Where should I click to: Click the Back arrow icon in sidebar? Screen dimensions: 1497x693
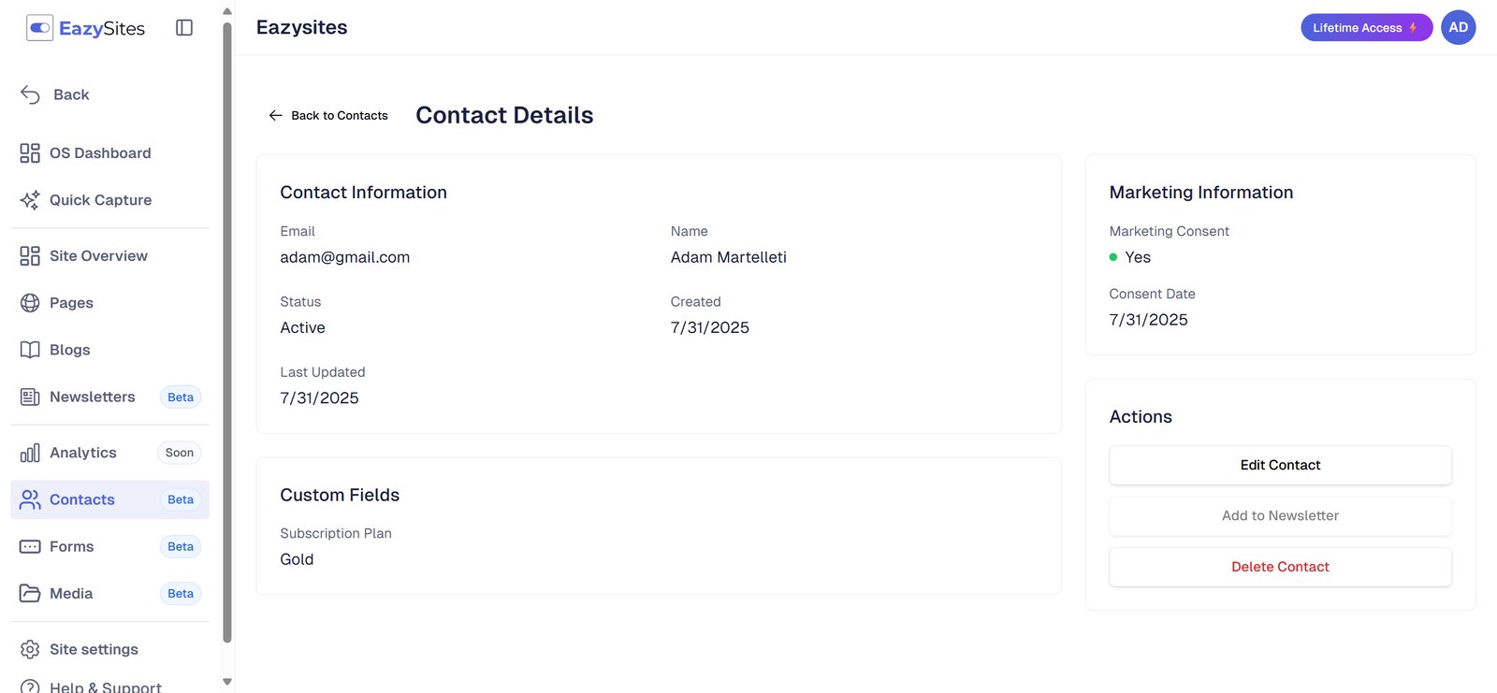point(30,94)
